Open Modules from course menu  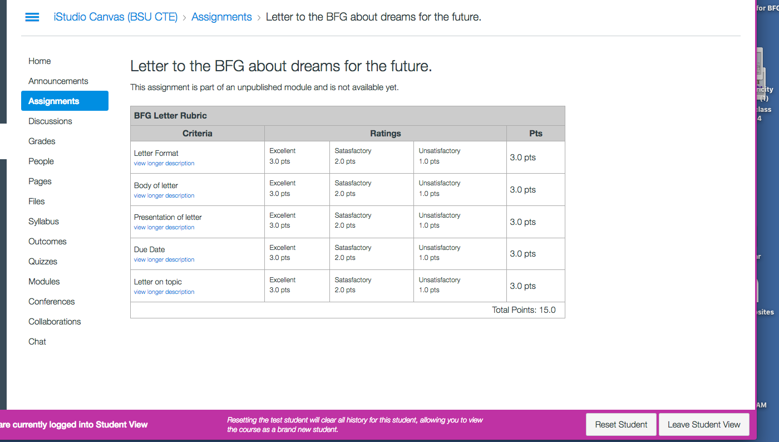[44, 282]
